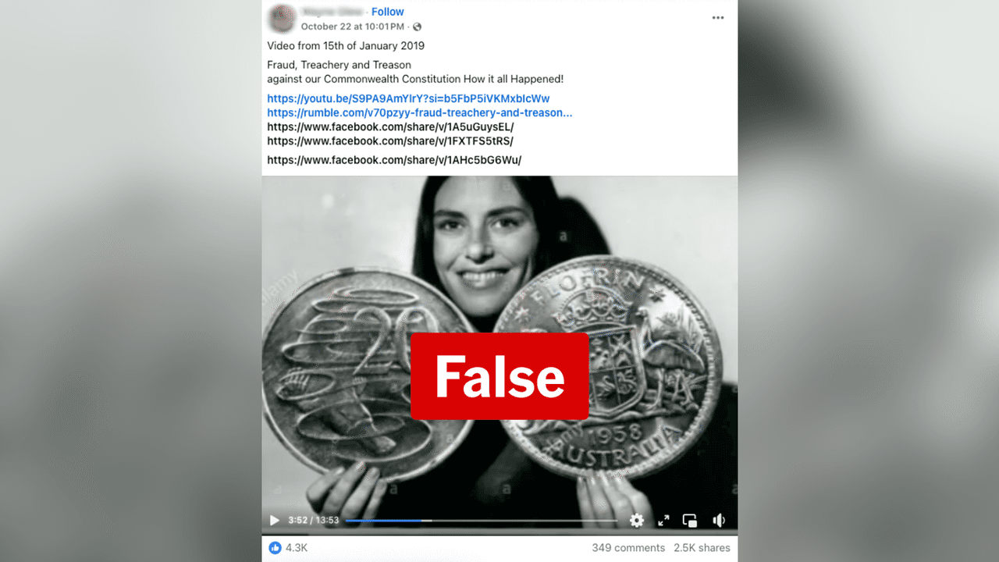Seek along the video progress bar
The image size is (999, 562).
coord(481,520)
